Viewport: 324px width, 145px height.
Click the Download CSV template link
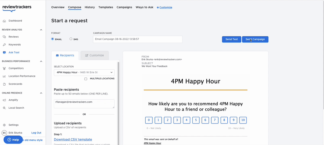[73, 140]
